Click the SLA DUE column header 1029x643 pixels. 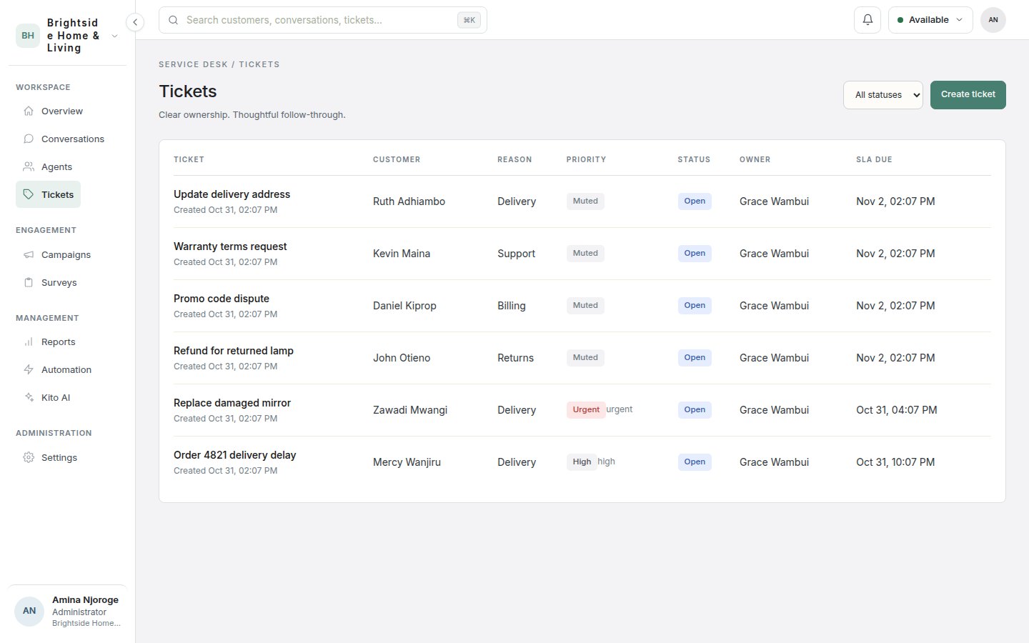click(x=874, y=159)
